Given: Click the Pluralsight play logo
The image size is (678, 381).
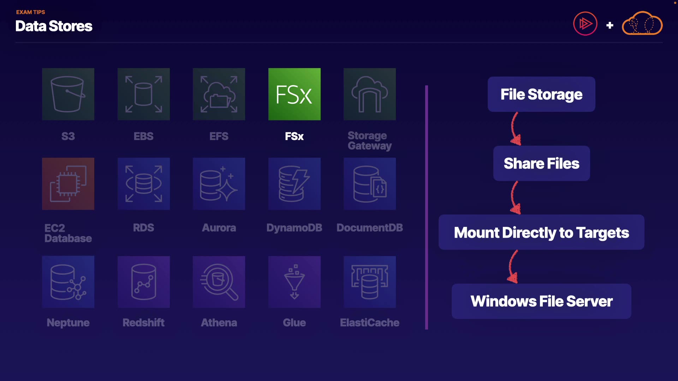Looking at the screenshot, I should (x=585, y=24).
